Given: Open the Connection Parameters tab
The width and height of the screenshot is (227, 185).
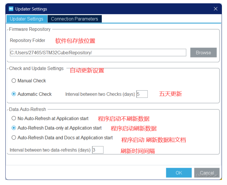Looking at the screenshot, I should click(x=75, y=19).
